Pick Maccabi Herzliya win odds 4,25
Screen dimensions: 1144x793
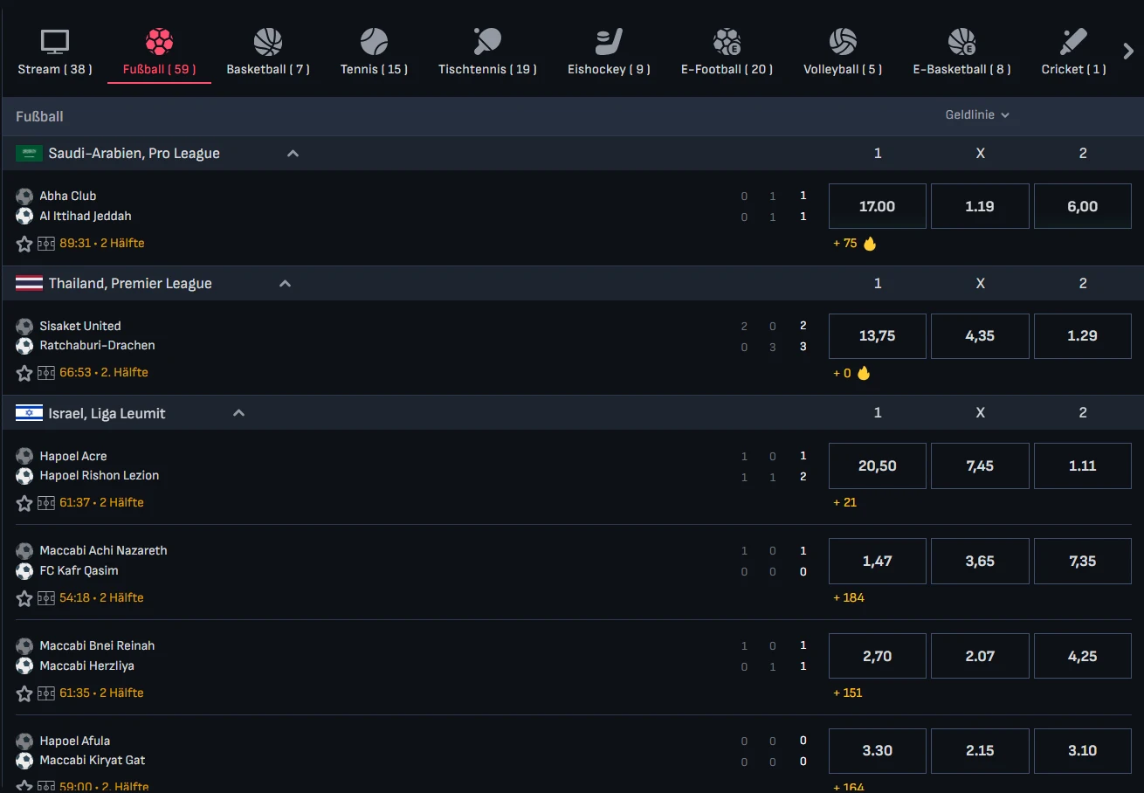click(1082, 656)
